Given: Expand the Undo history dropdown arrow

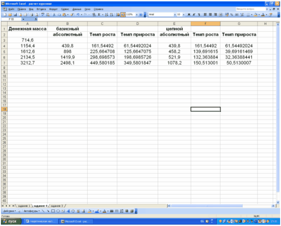Looking at the screenshot, I should 81,15.
